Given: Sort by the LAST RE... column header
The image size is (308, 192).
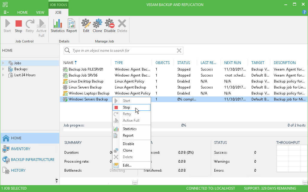Looking at the screenshot, I should [208, 63].
